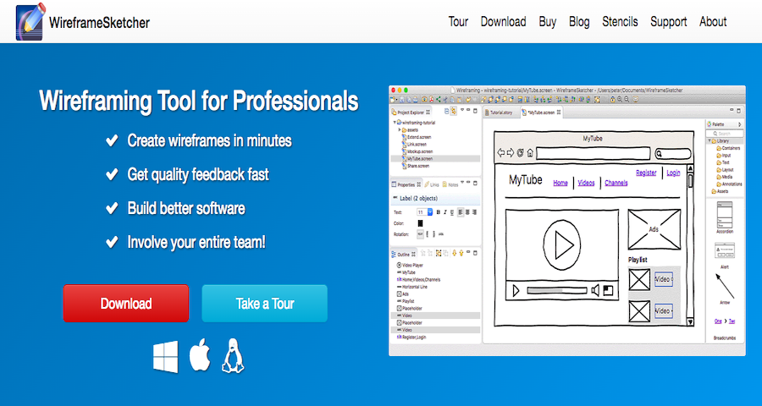This screenshot has height=406, width=762.
Task: Click the WireframeSketcher site name text
Action: [100, 22]
